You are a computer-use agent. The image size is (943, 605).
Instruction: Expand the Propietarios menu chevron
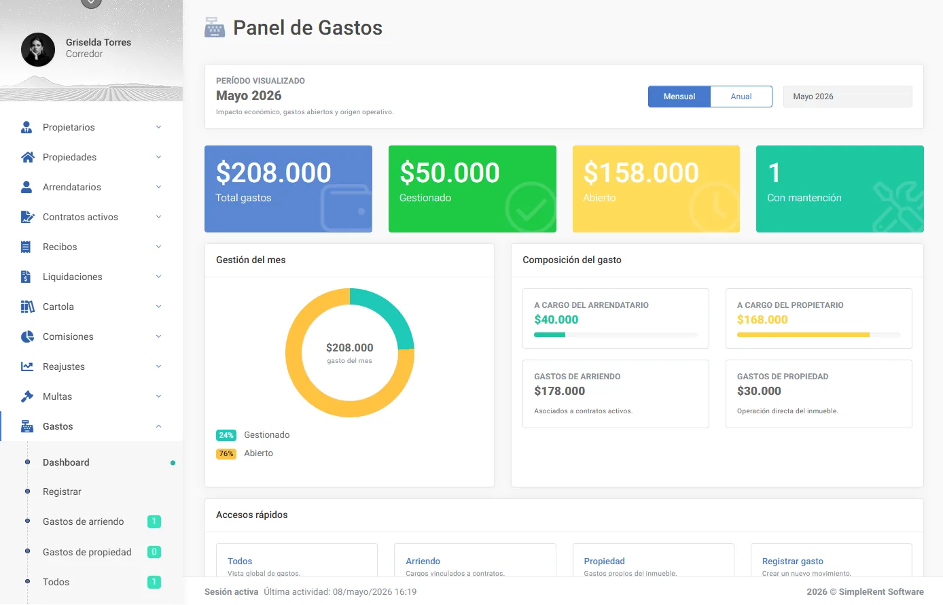tap(158, 127)
